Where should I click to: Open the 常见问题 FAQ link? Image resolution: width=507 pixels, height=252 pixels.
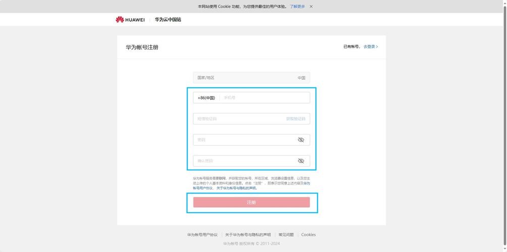pos(286,235)
